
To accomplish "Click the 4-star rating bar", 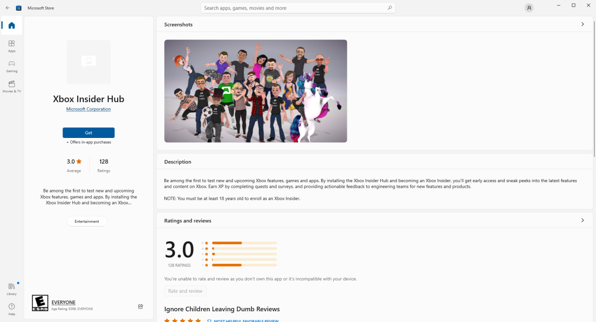I will click(x=244, y=248).
